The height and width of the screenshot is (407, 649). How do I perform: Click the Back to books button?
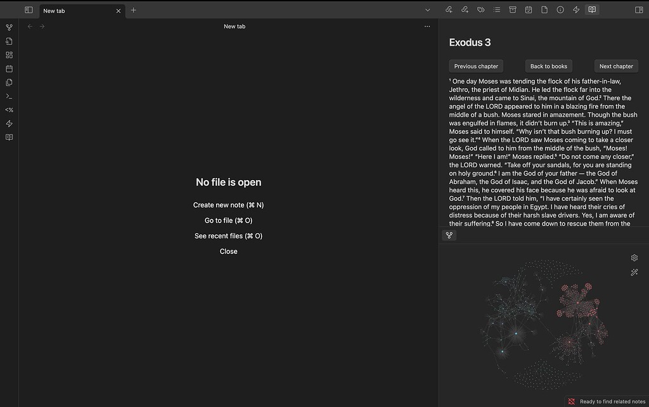[548, 66]
